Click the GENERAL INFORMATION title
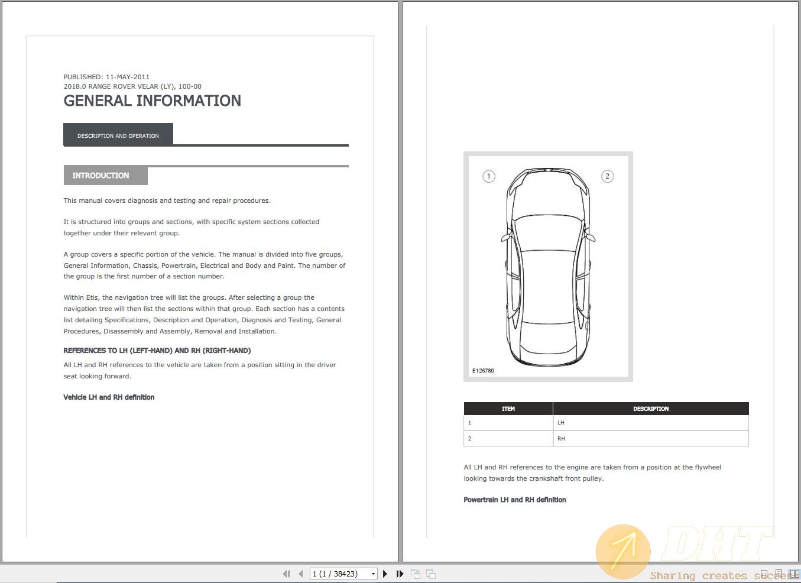The width and height of the screenshot is (801, 583). tap(152, 101)
